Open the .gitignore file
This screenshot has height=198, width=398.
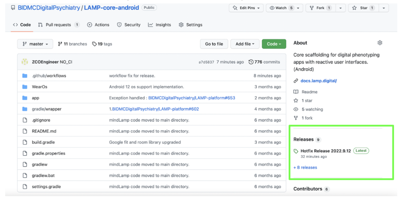[41, 120]
